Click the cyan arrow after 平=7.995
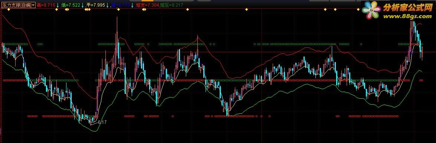436x143 pixels. [x=107, y=5]
